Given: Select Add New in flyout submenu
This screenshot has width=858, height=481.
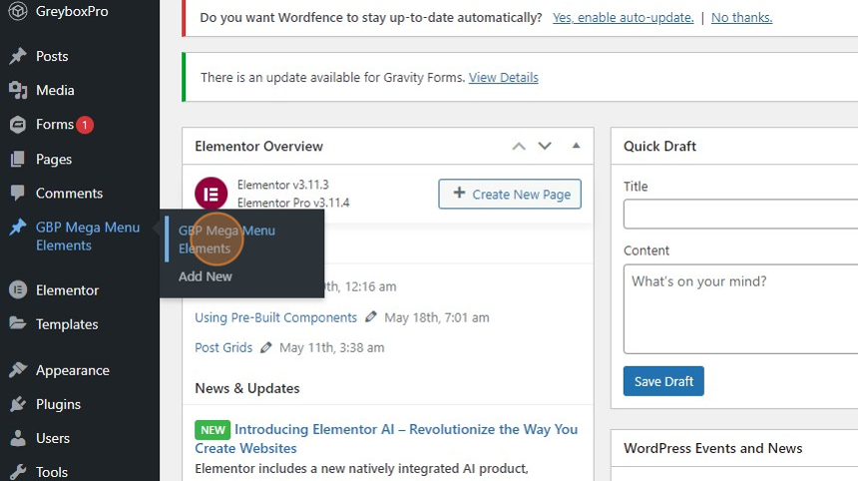Looking at the screenshot, I should (206, 276).
